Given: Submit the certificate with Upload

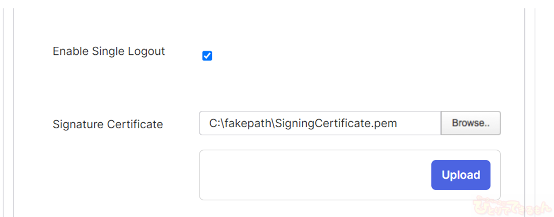Looking at the screenshot, I should pyautogui.click(x=460, y=175).
